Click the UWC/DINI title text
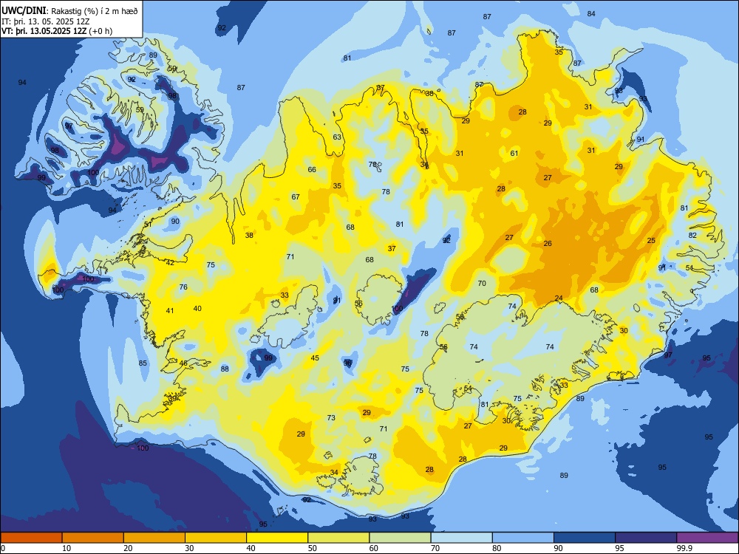Image resolution: width=739 pixels, height=554 pixels. [24, 10]
